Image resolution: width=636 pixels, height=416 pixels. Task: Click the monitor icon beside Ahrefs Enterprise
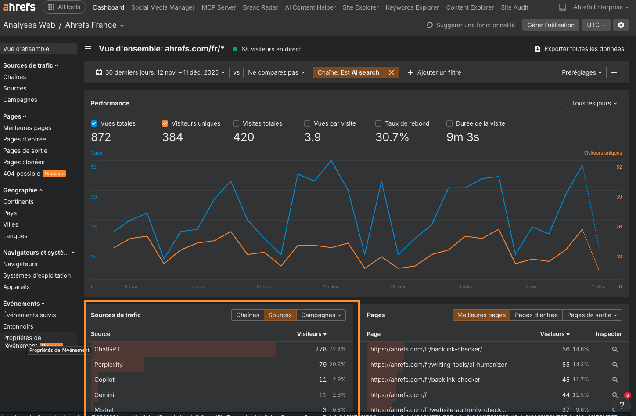(563, 7)
